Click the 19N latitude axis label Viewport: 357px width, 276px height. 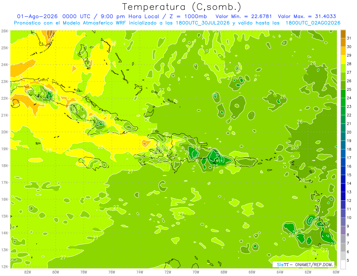4,149
